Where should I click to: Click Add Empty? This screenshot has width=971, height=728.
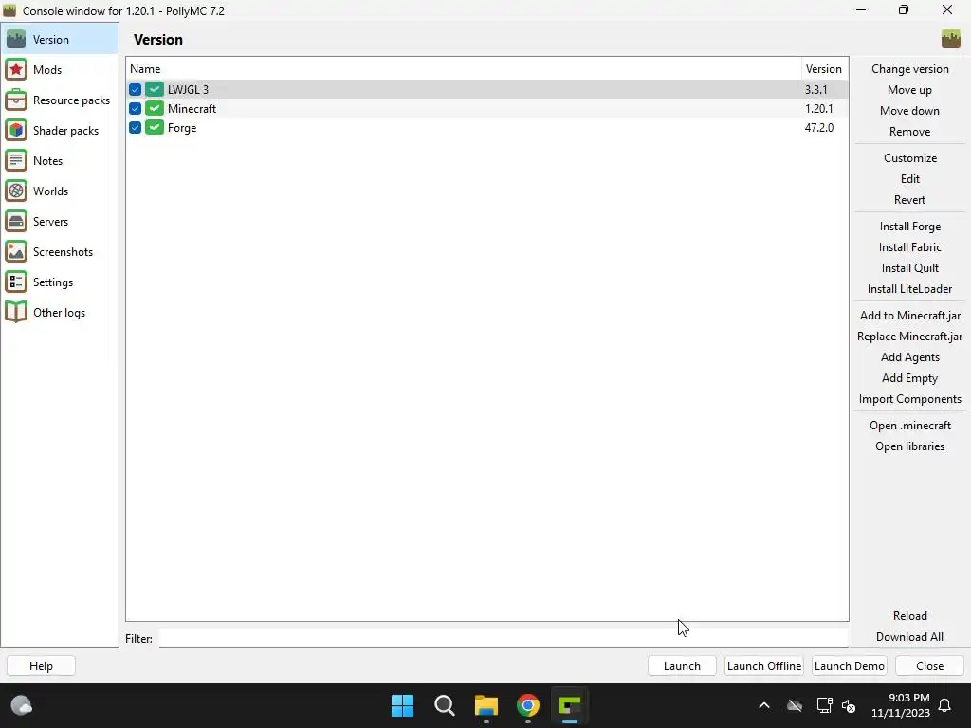(909, 377)
